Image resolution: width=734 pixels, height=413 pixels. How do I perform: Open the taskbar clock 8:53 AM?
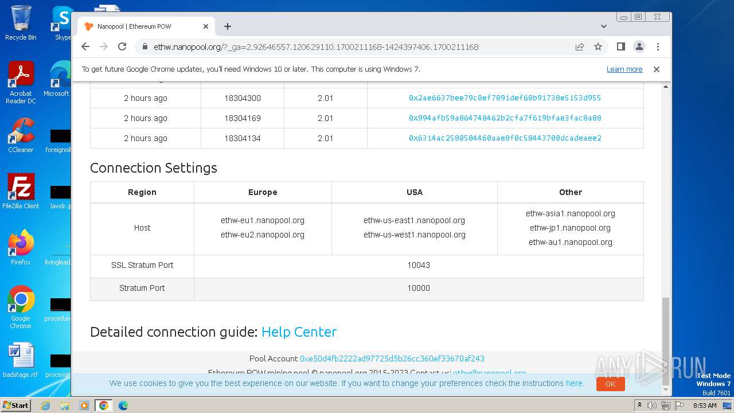(705, 406)
